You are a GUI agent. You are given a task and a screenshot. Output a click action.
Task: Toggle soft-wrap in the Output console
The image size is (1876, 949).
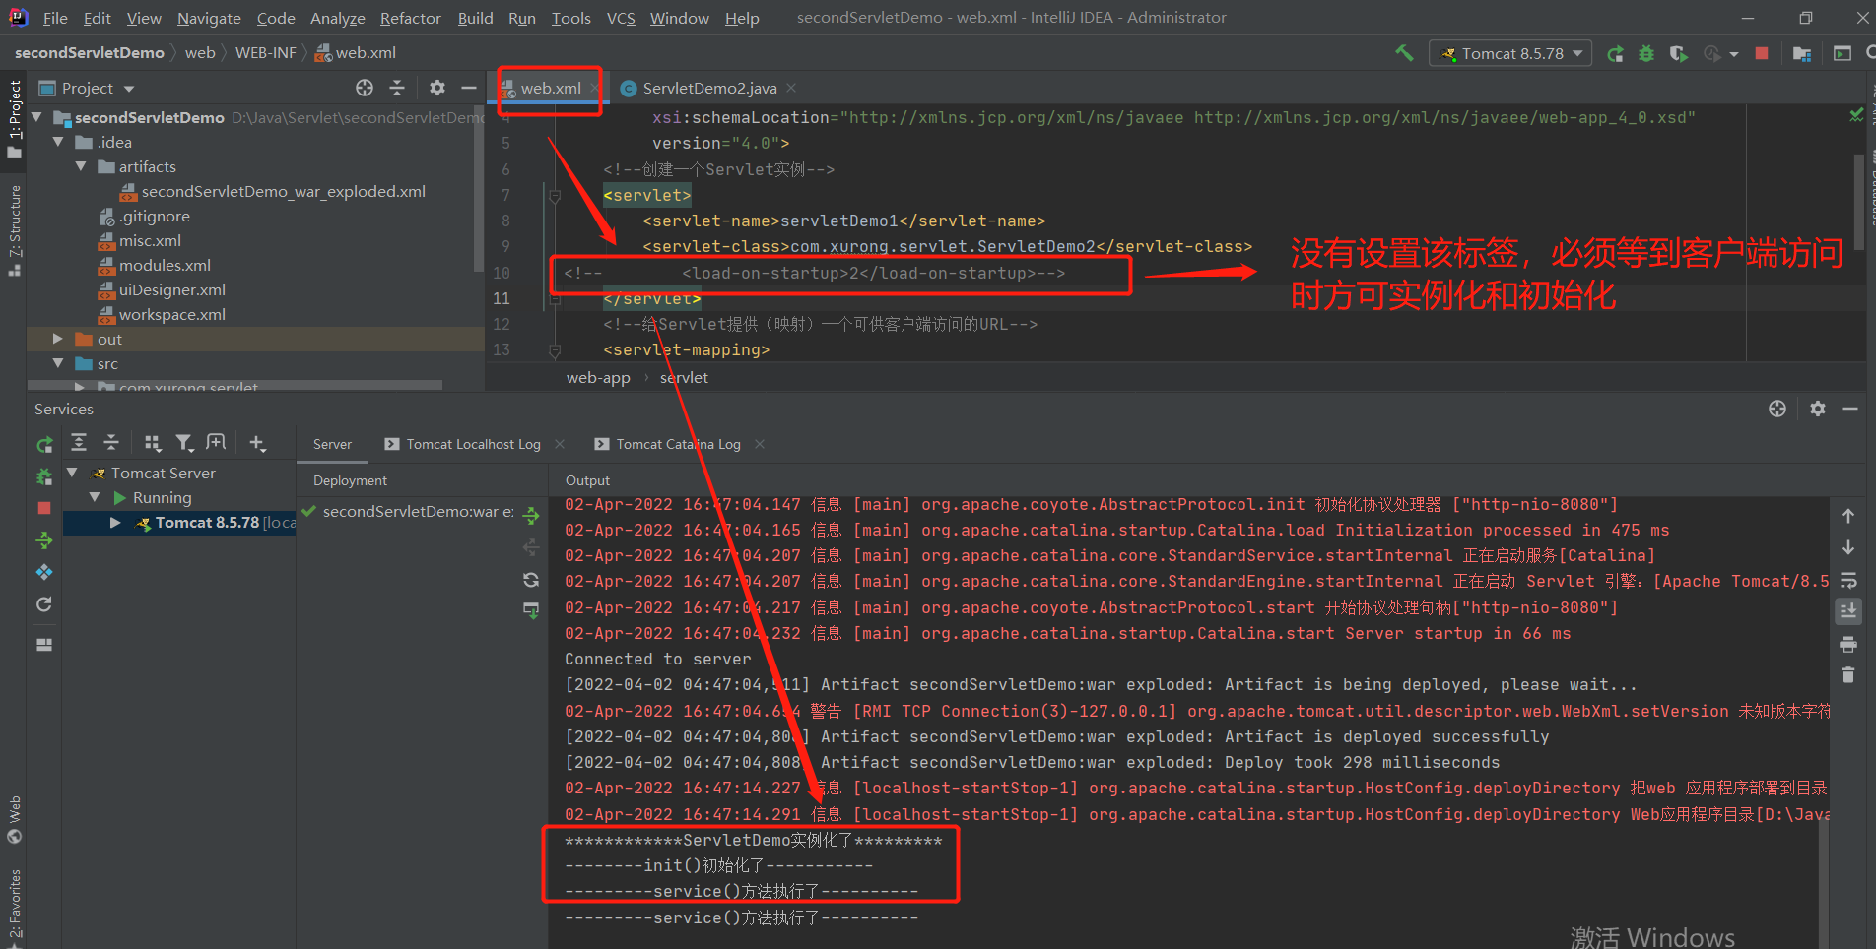[x=1848, y=580]
